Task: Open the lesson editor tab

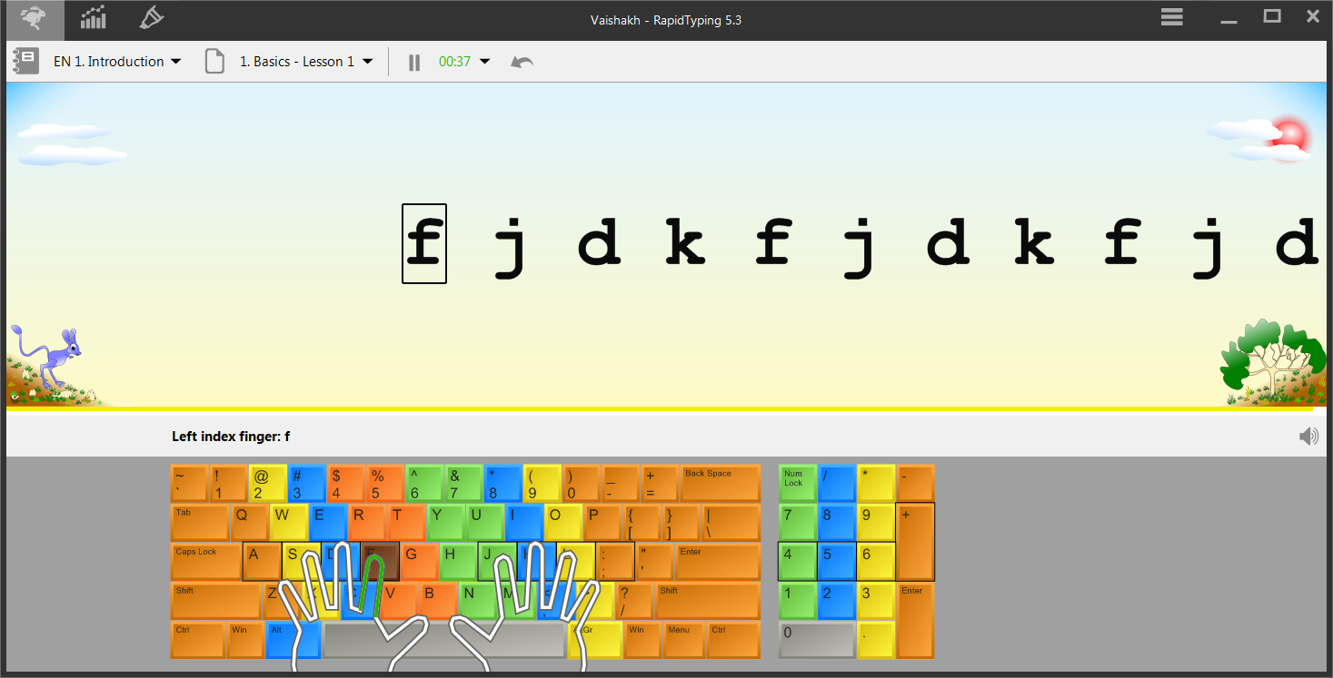Action: (x=152, y=18)
